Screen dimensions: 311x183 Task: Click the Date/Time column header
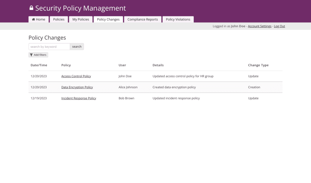click(39, 65)
